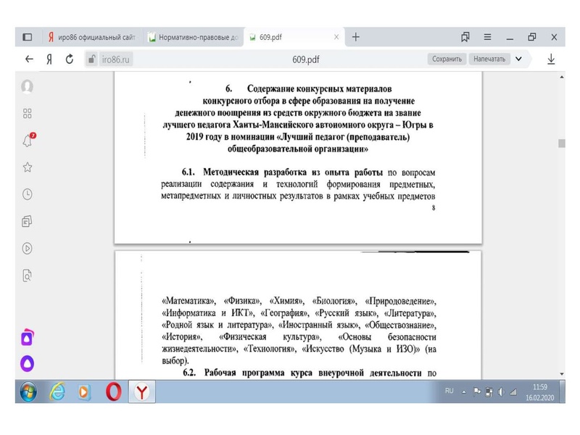This screenshot has width=580, height=435.
Task: Open downloads via the arrow icon
Action: click(x=551, y=57)
